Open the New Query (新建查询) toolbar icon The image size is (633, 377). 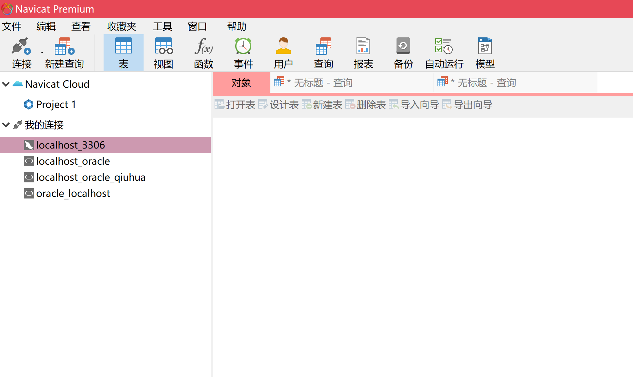tap(65, 46)
